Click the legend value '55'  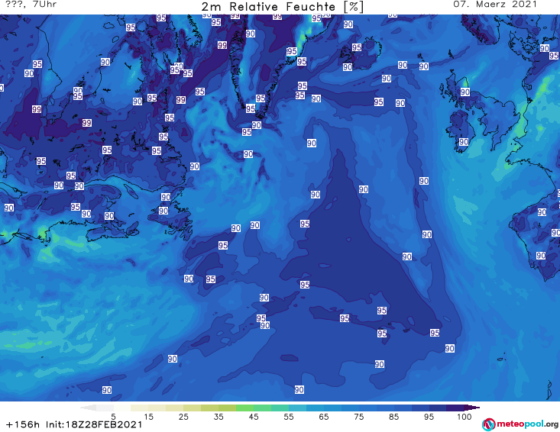pos(289,417)
